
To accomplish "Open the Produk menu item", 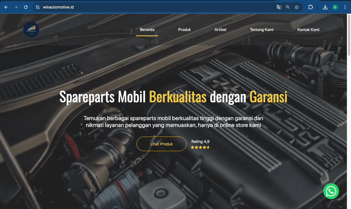I will coord(185,30).
